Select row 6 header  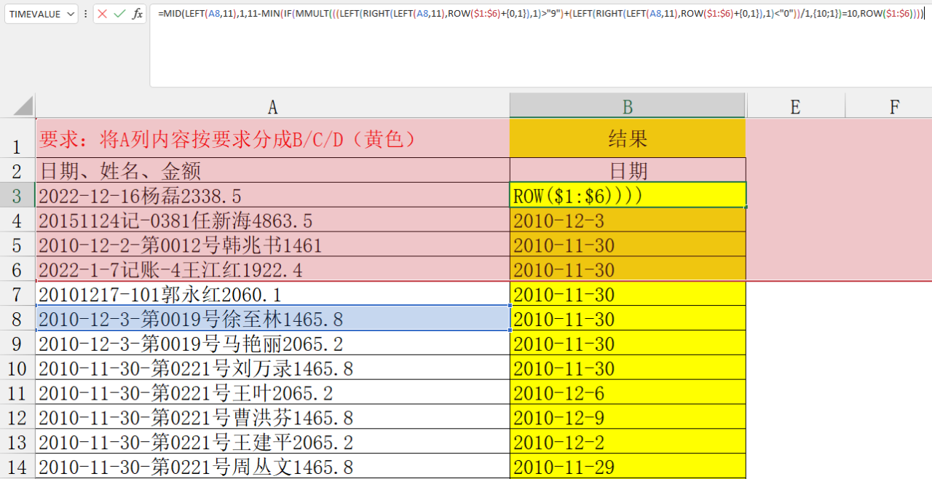click(x=17, y=269)
